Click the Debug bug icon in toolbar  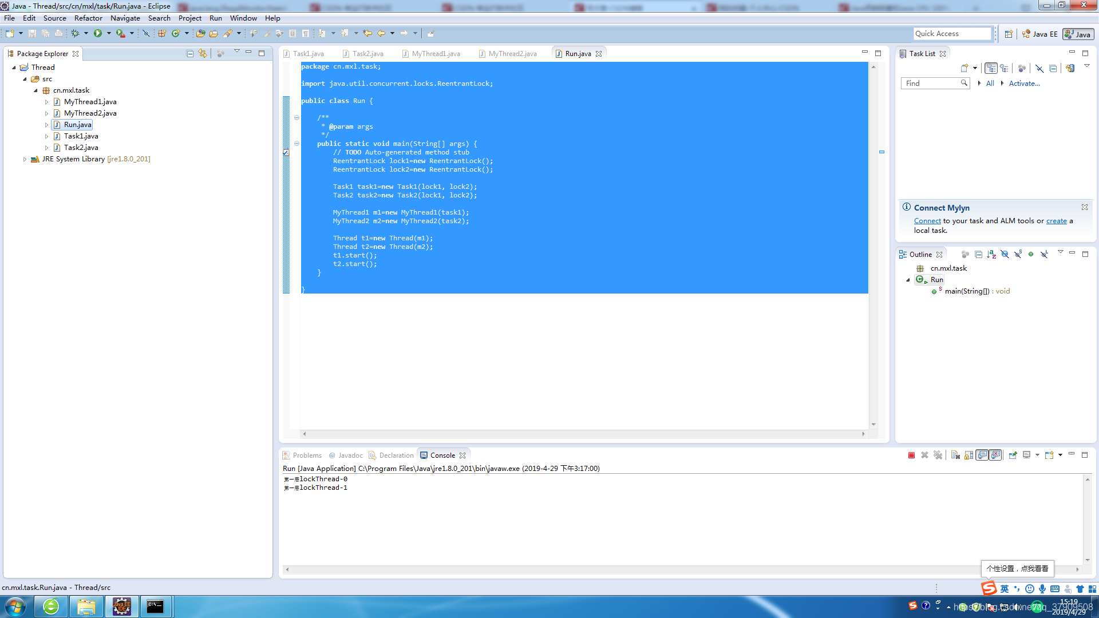click(x=75, y=34)
